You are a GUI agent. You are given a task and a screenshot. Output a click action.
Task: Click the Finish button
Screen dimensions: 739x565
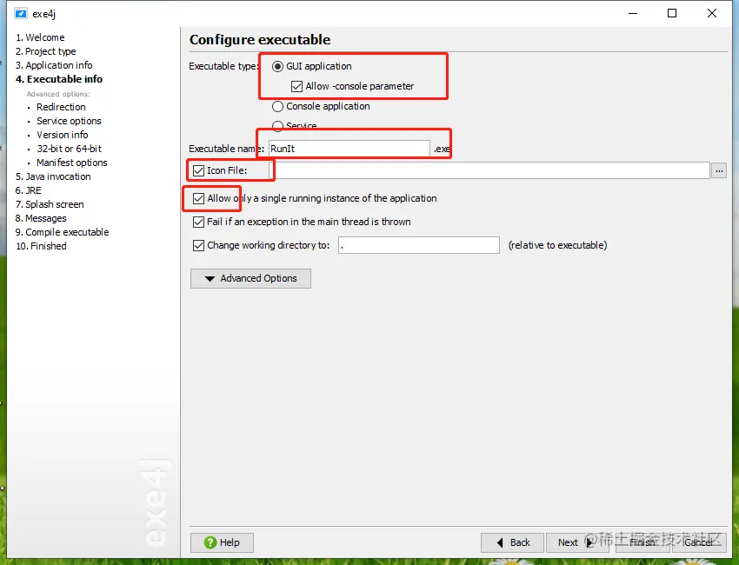[x=642, y=542]
